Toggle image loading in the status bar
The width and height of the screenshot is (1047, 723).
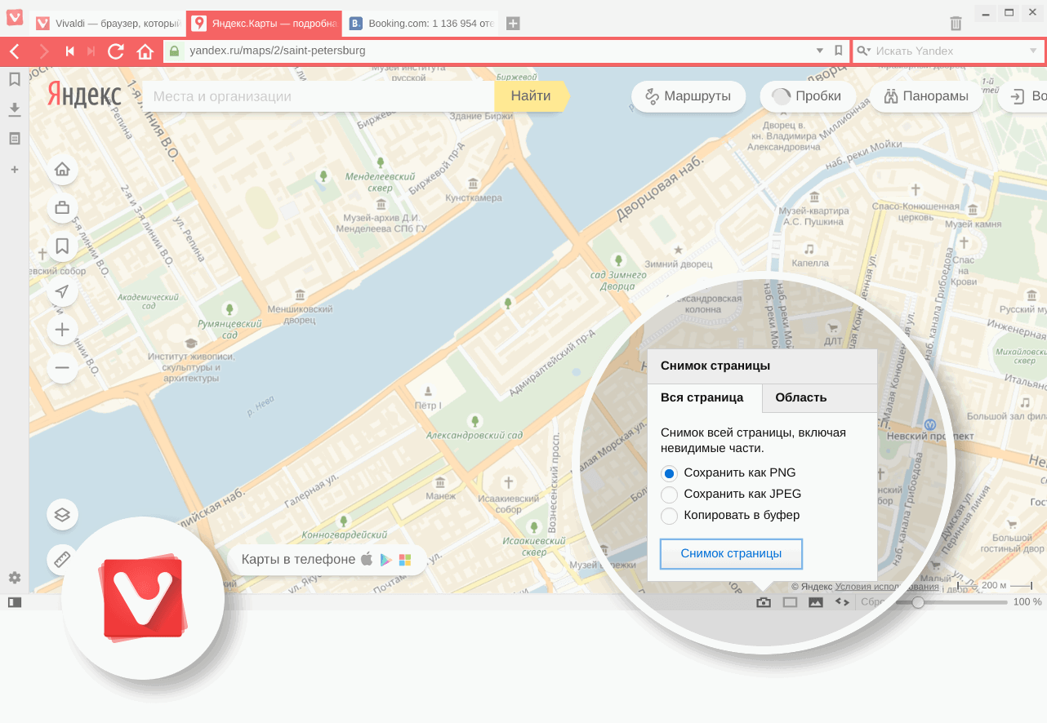(x=815, y=602)
